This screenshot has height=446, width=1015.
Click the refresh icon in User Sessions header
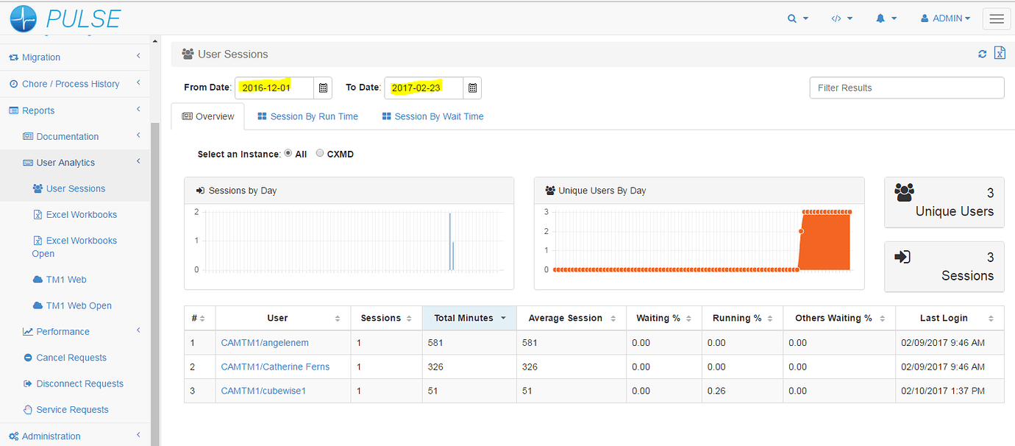(982, 54)
